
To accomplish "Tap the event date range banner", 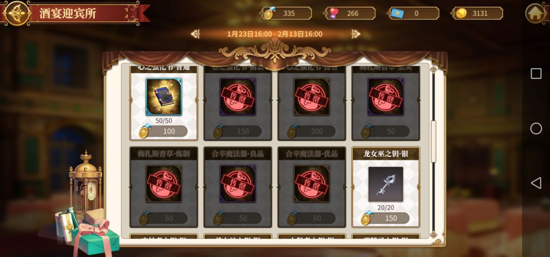I will coord(274,34).
